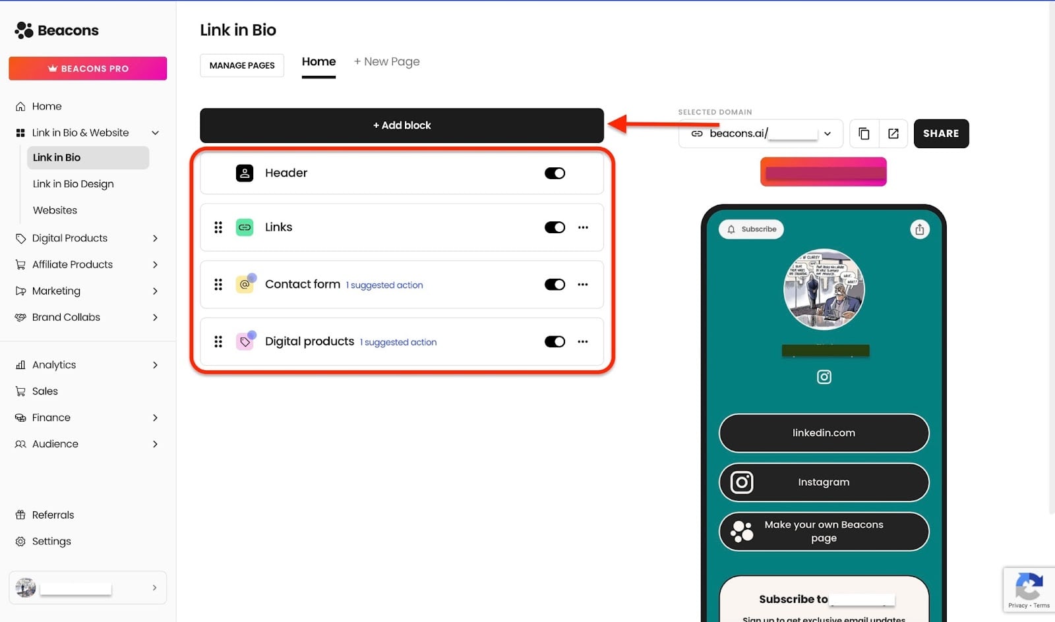Viewport: 1055px width, 622px height.
Task: Click the + Add block button
Action: coord(402,125)
